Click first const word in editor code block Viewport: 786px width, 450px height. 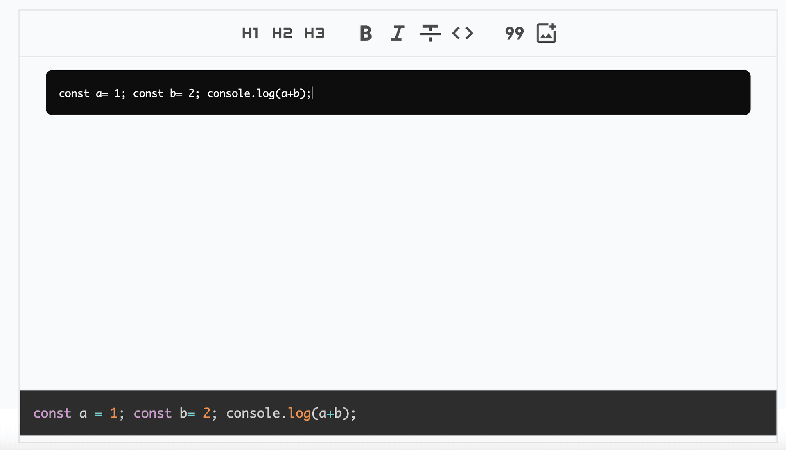pyautogui.click(x=74, y=94)
